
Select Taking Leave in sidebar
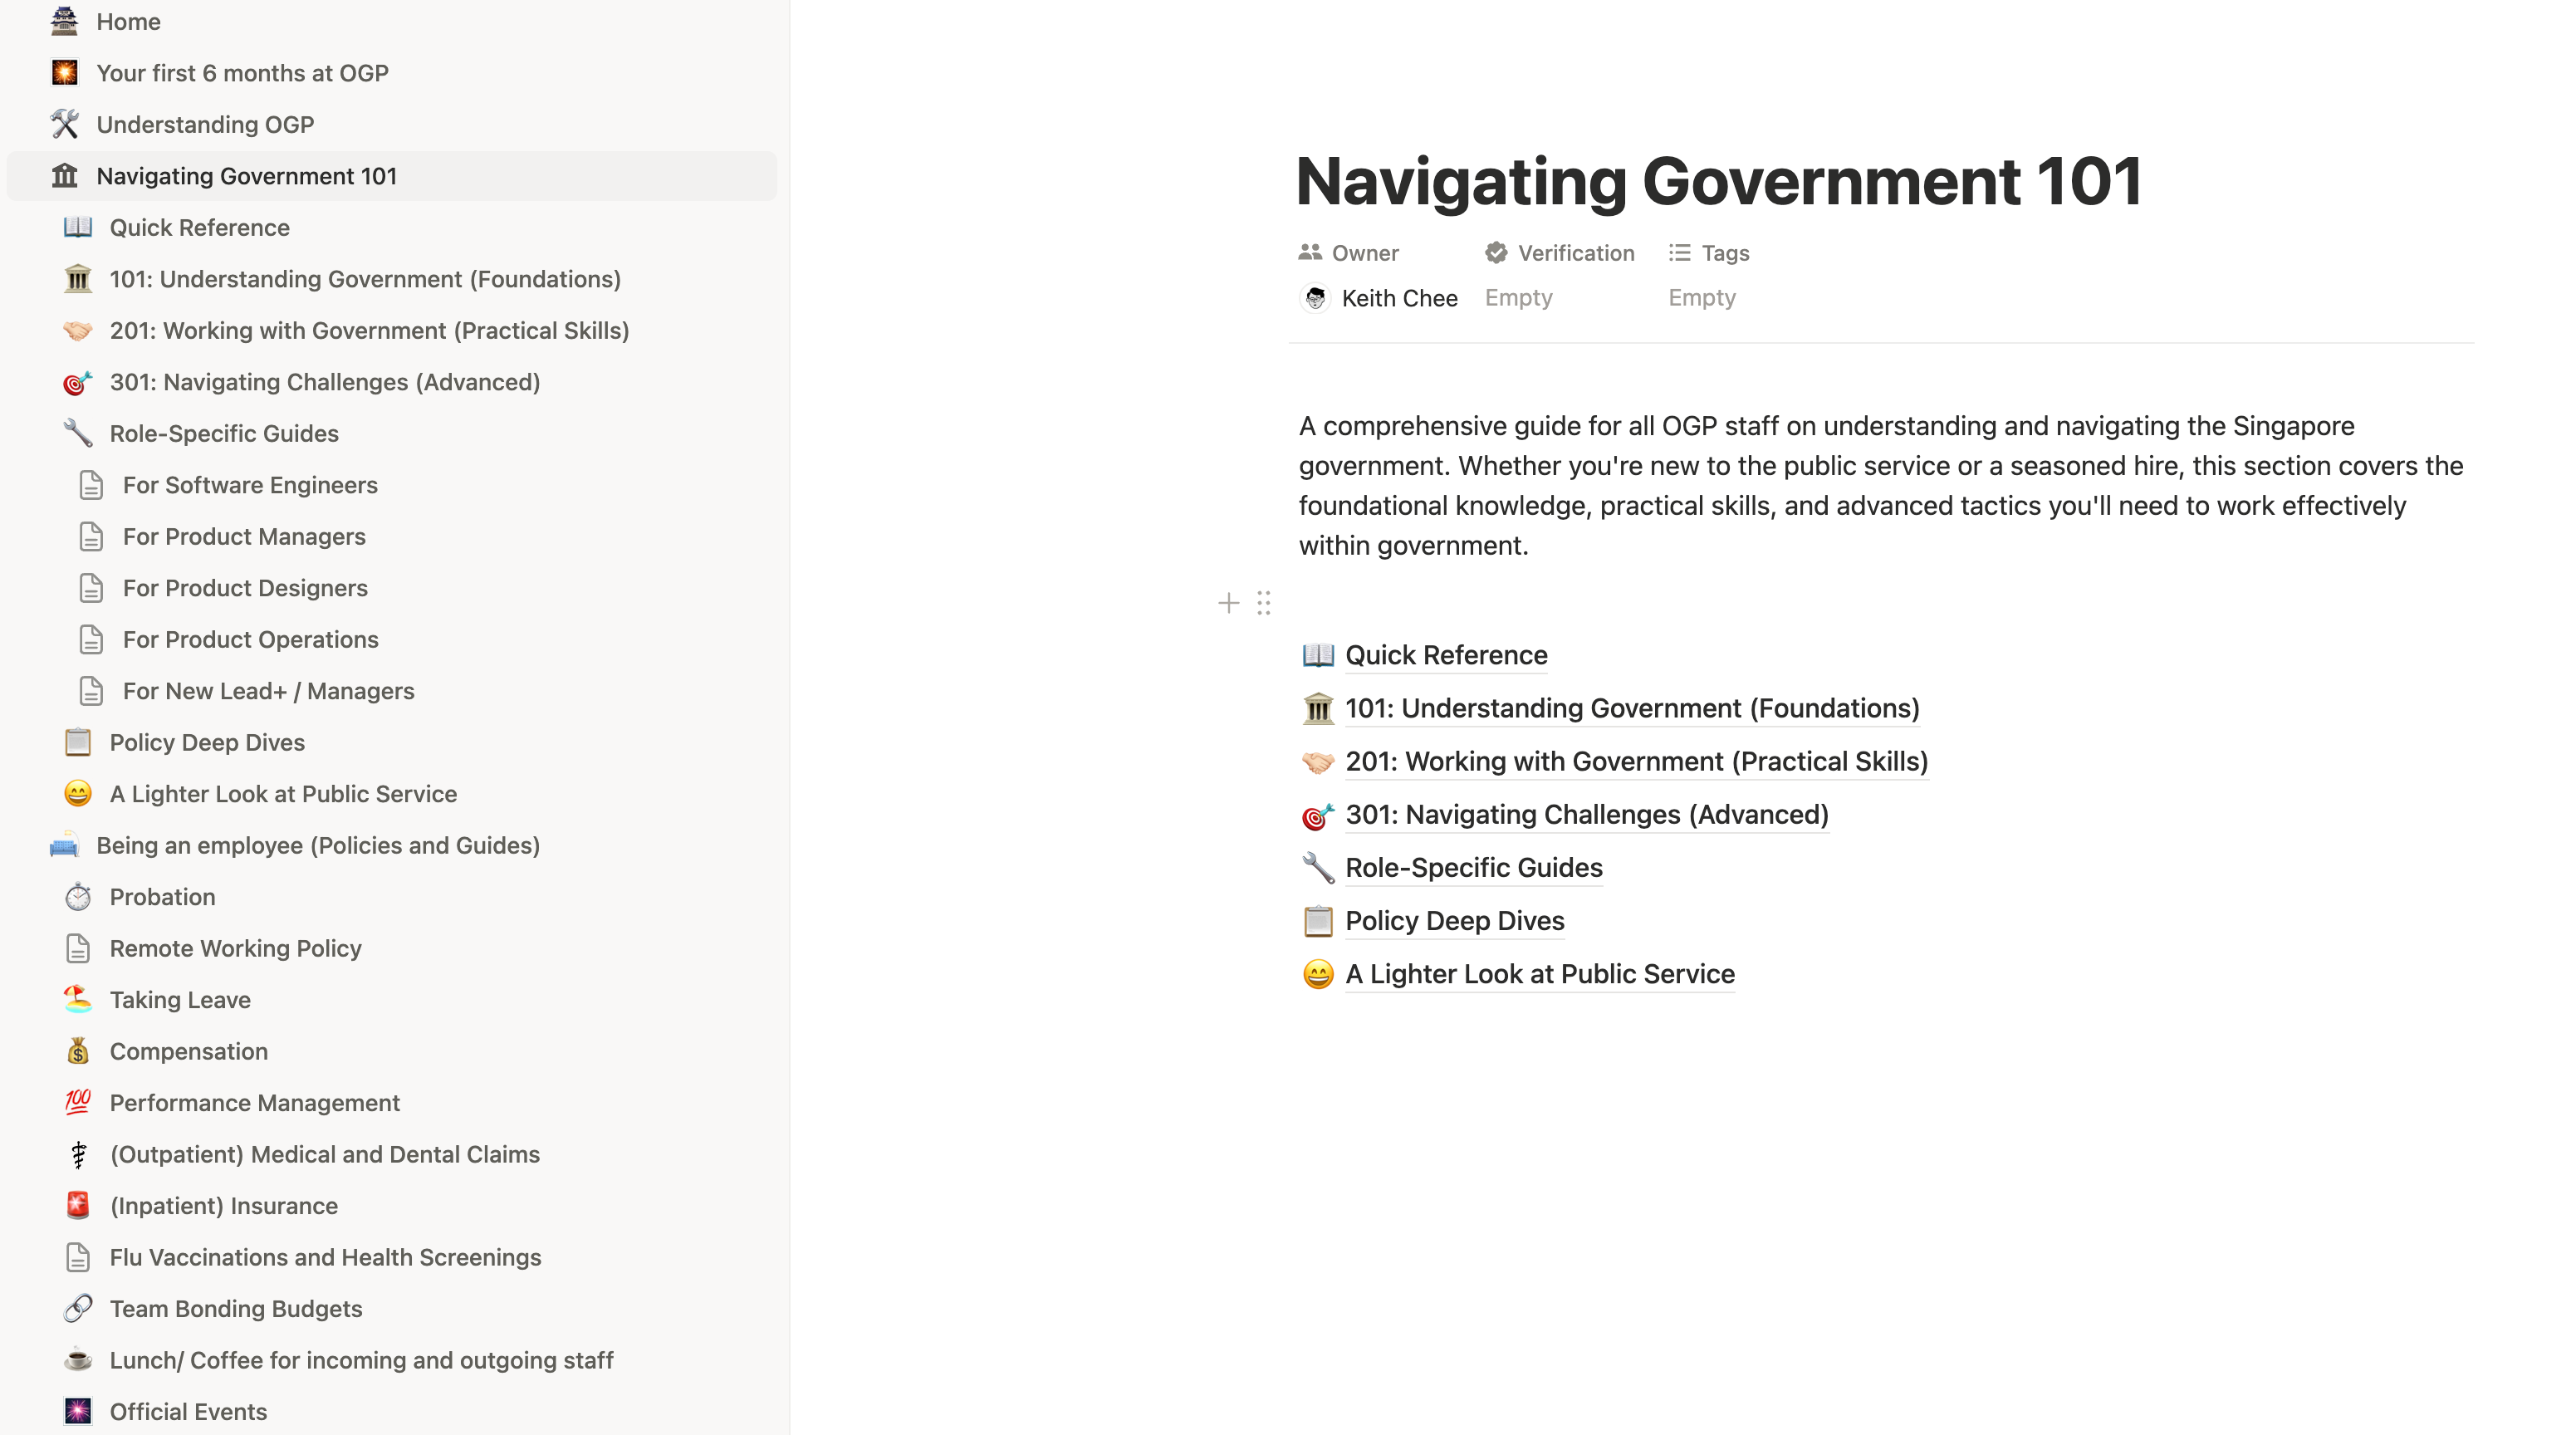coord(180,1000)
